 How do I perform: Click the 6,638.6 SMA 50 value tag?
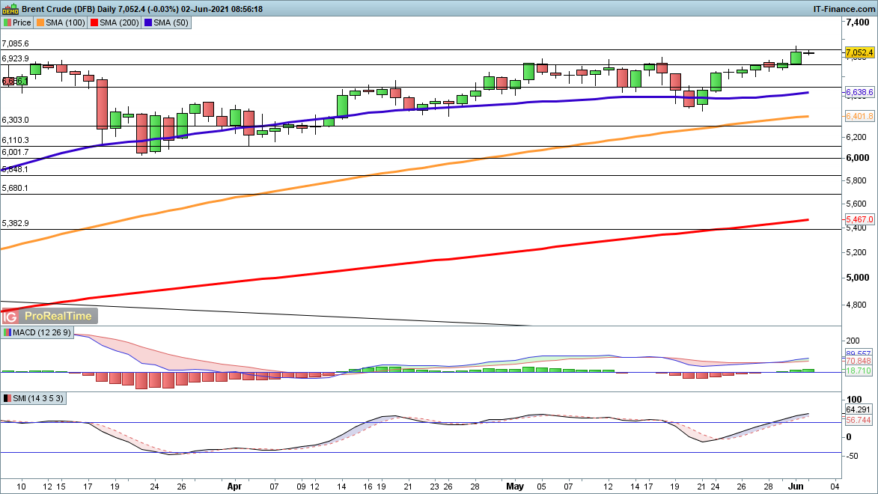click(x=859, y=92)
